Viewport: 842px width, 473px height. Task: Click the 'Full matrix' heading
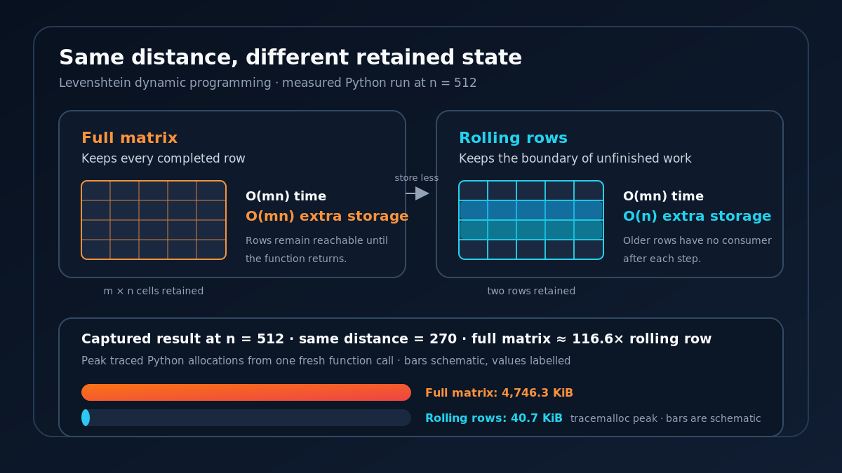(x=129, y=139)
